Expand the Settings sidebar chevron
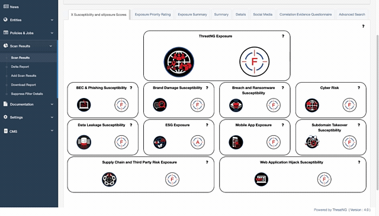 [52, 117]
